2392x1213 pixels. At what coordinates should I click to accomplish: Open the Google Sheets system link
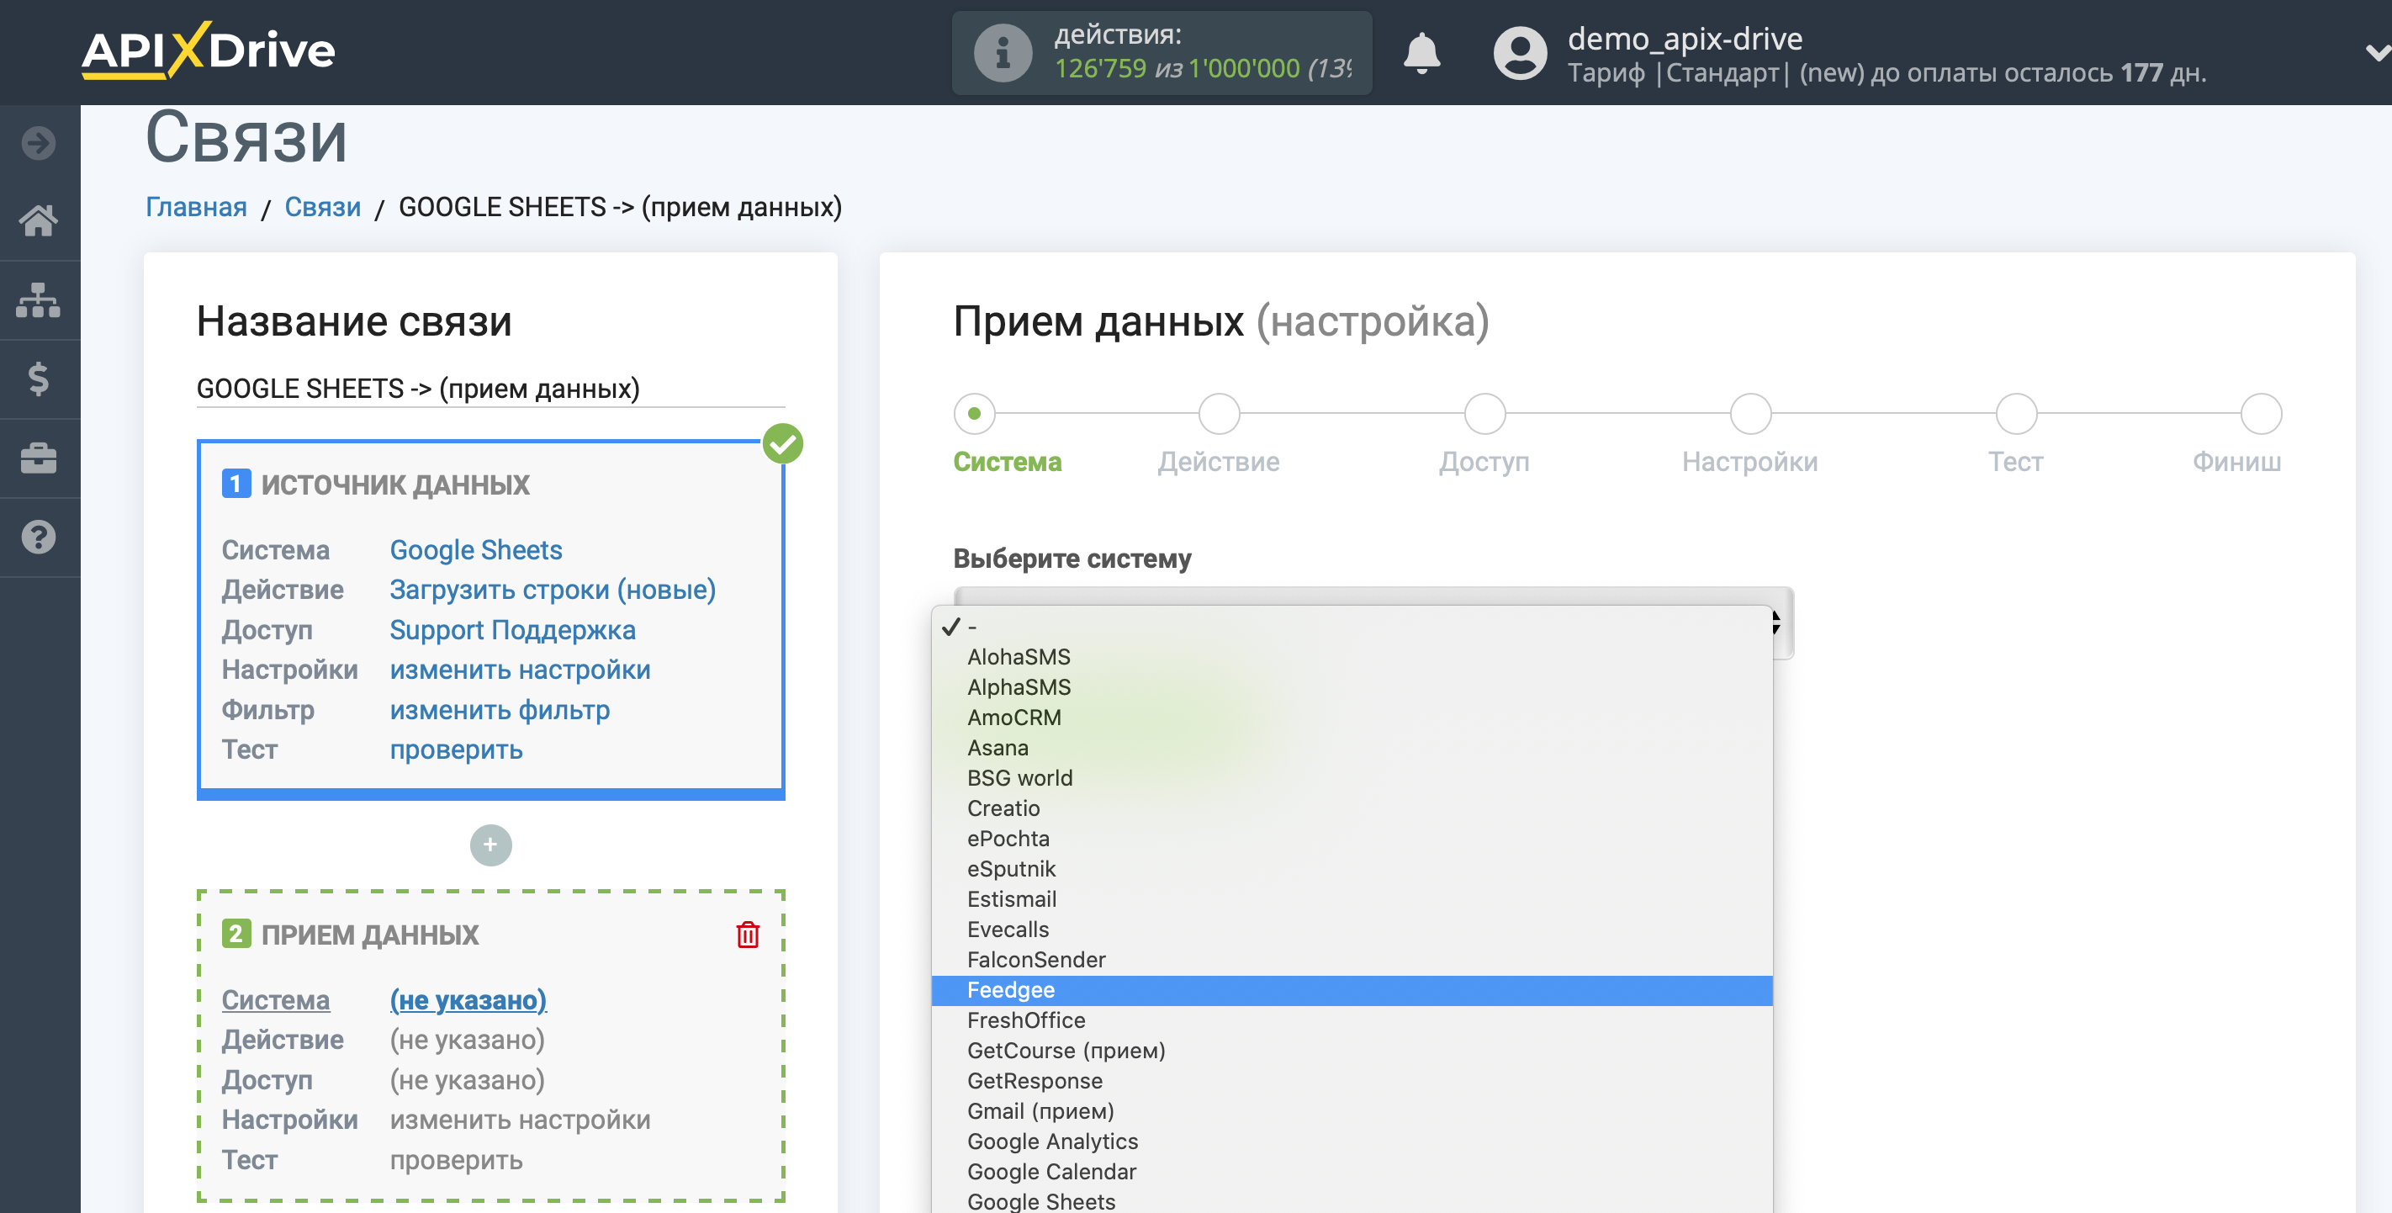coord(475,550)
